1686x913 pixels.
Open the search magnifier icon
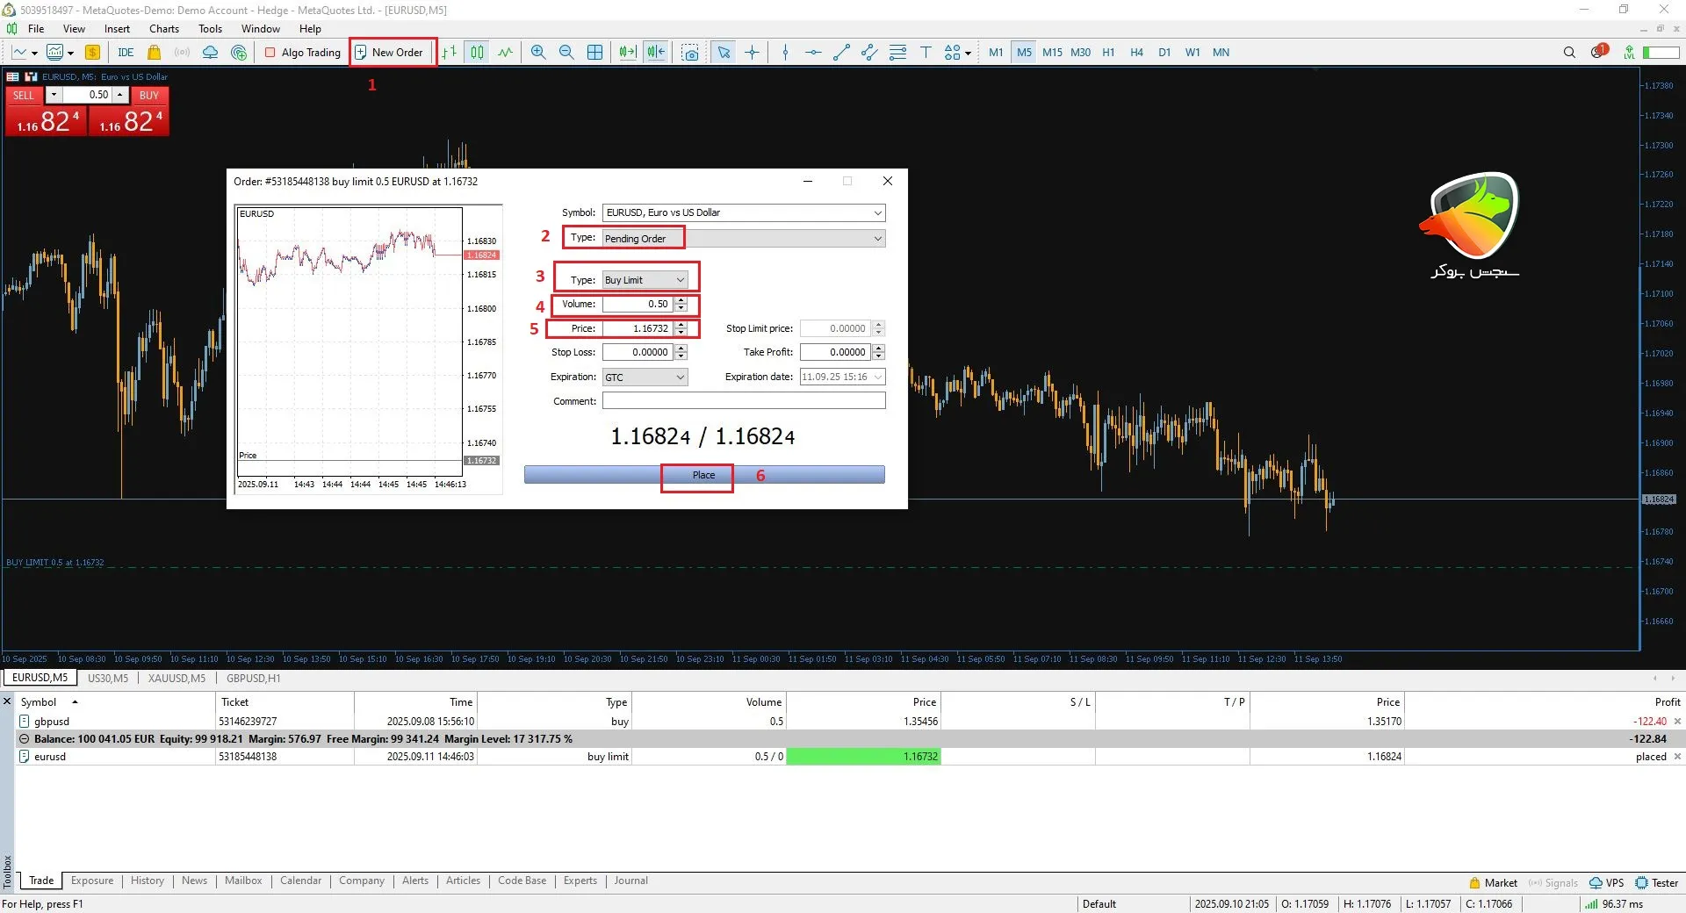(x=1569, y=53)
